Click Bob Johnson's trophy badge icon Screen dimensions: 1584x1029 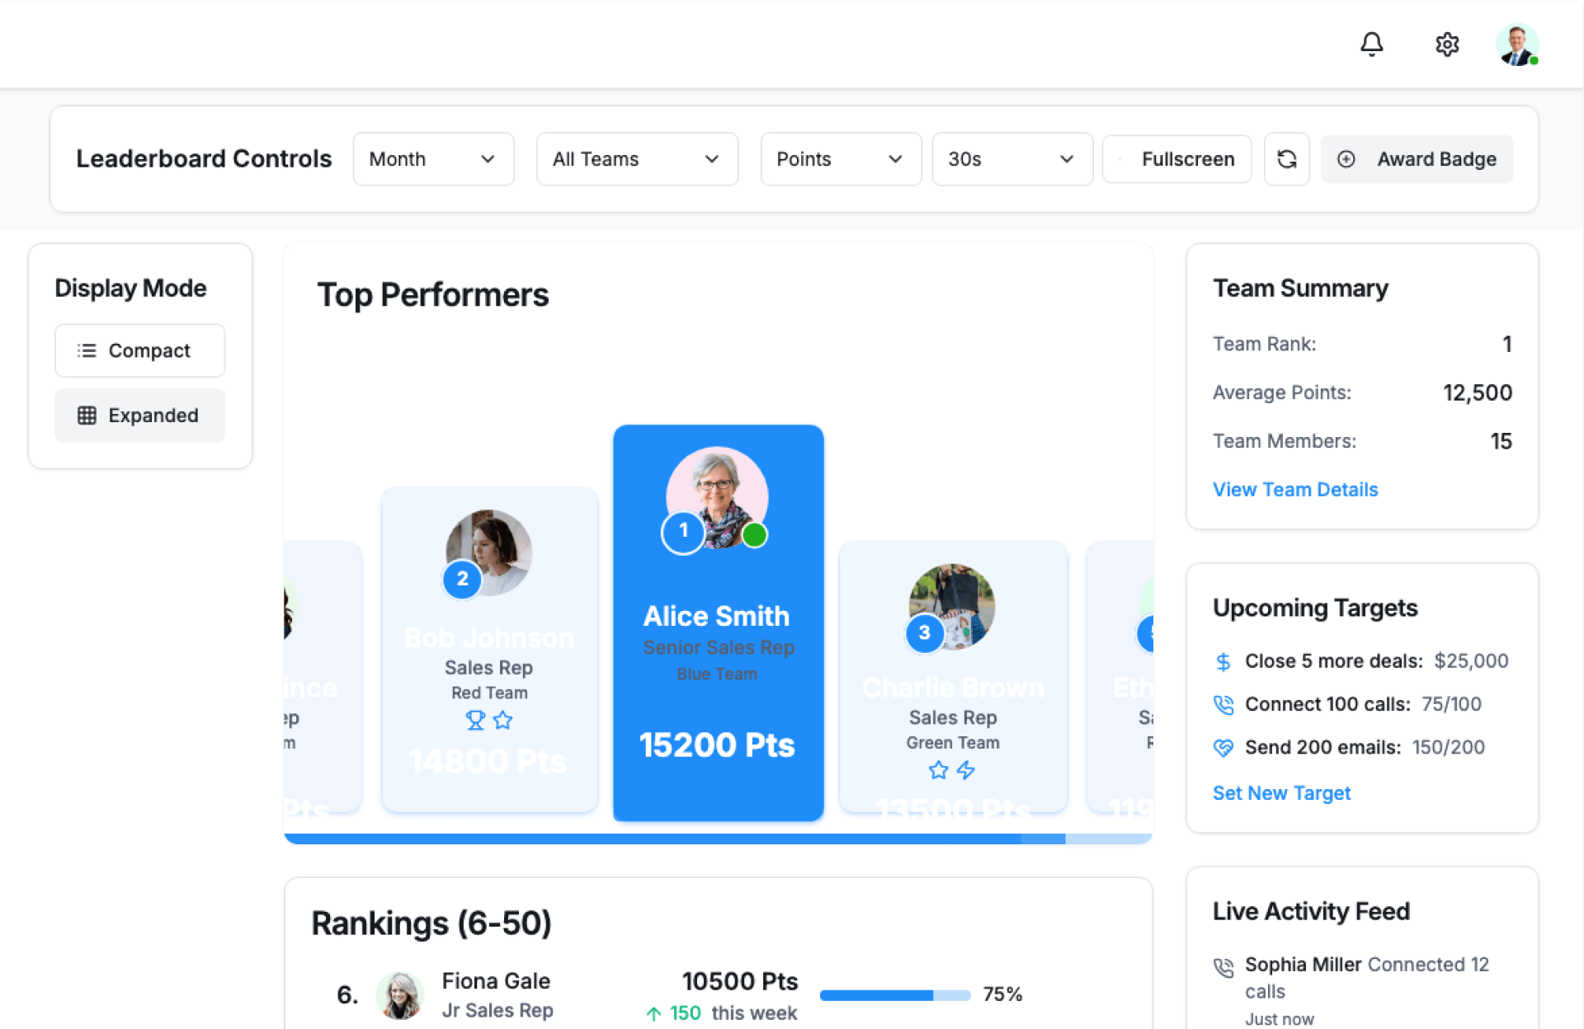475,720
